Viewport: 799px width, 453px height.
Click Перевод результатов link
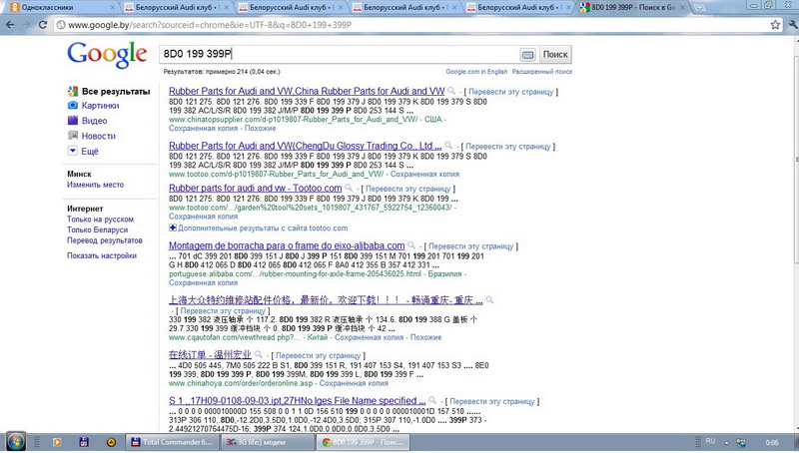(105, 240)
